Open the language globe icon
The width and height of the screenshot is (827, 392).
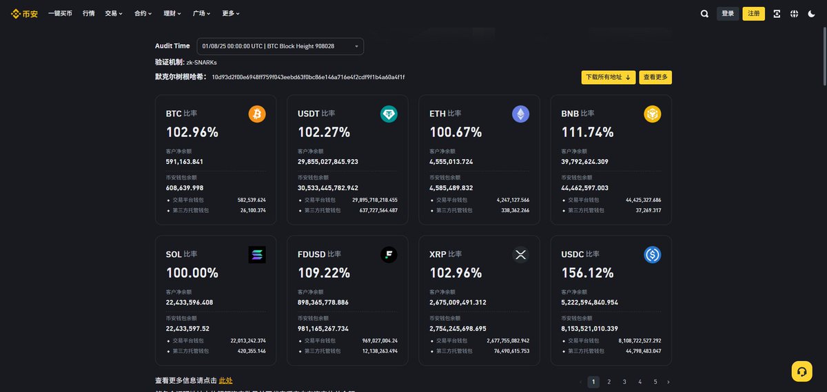pyautogui.click(x=794, y=13)
